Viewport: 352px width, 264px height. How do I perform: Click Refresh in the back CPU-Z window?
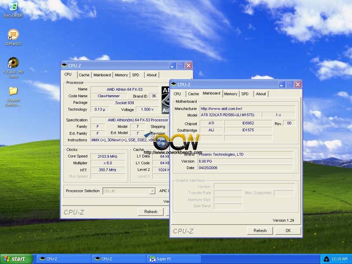[150, 212]
